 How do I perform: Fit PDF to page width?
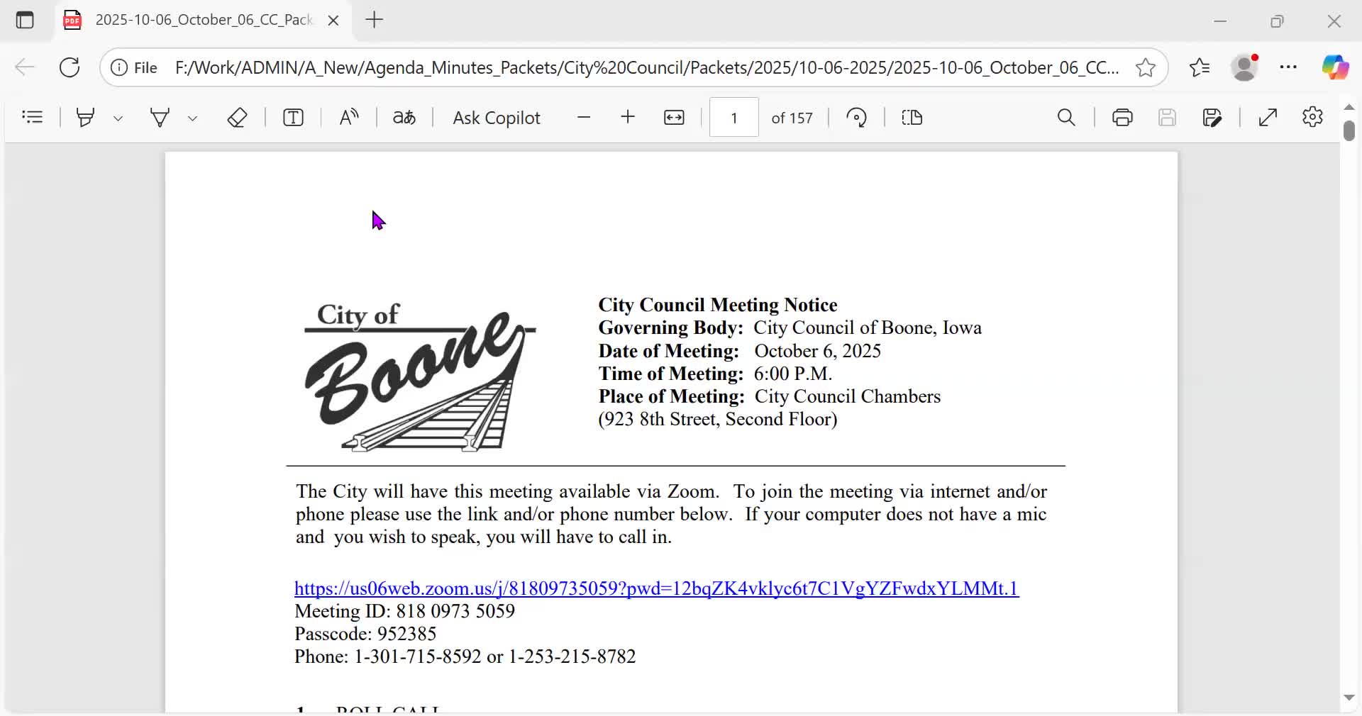[x=674, y=118]
